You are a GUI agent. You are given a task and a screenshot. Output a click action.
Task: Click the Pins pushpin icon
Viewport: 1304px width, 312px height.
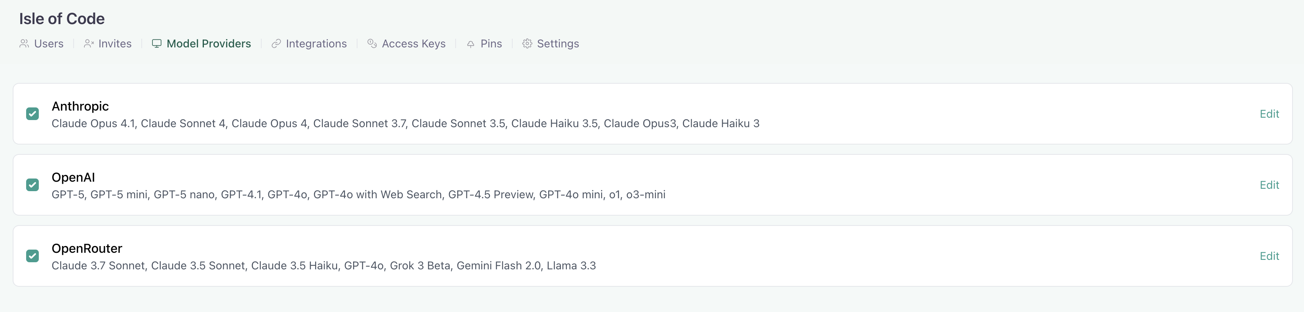click(471, 44)
